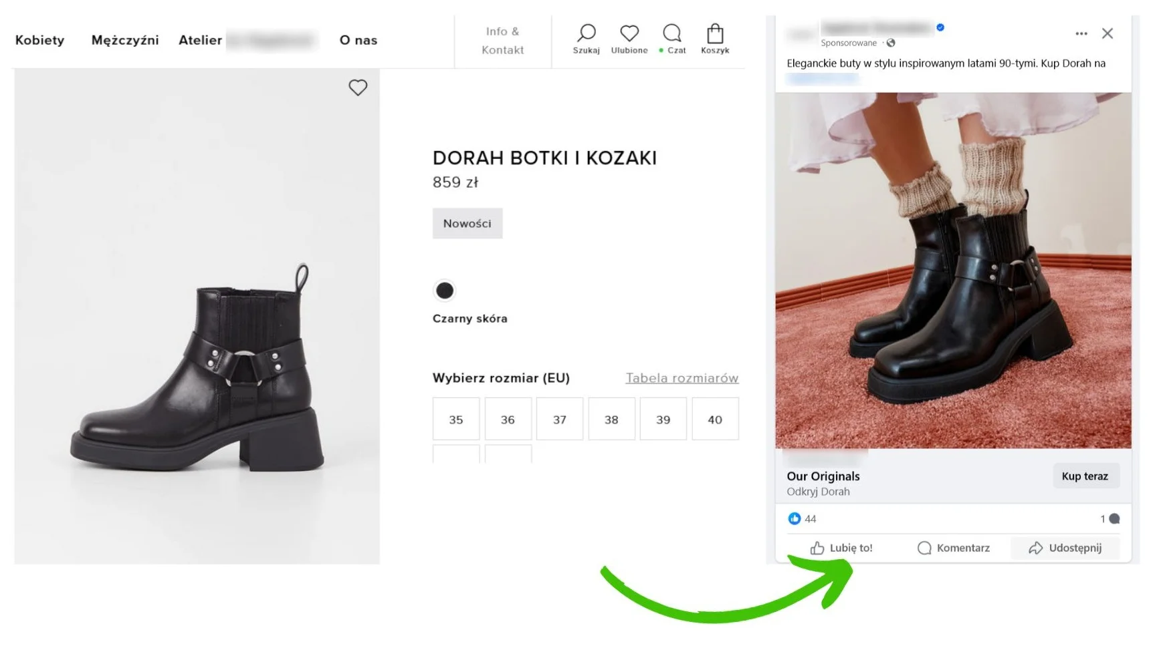
Task: Open the Kobiety menu
Action: pos(40,40)
